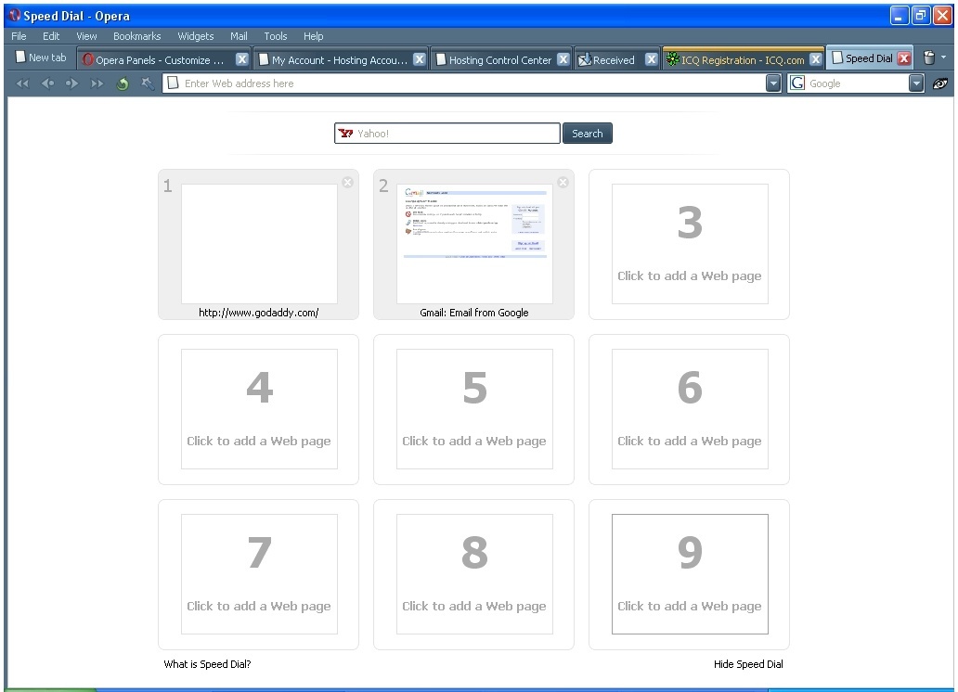Switch to the ICQ Registration tab

click(738, 57)
